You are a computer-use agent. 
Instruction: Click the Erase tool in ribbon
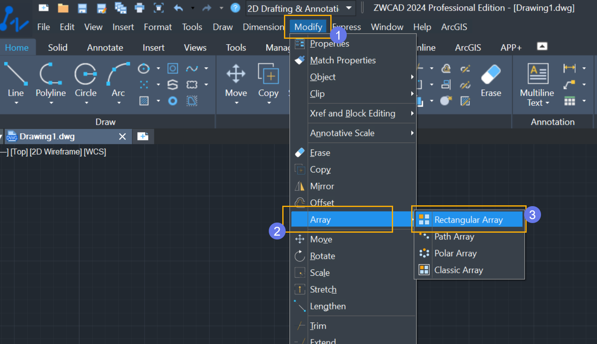(491, 80)
